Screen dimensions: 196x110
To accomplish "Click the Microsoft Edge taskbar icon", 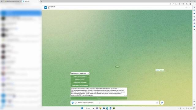I will 107,108.
